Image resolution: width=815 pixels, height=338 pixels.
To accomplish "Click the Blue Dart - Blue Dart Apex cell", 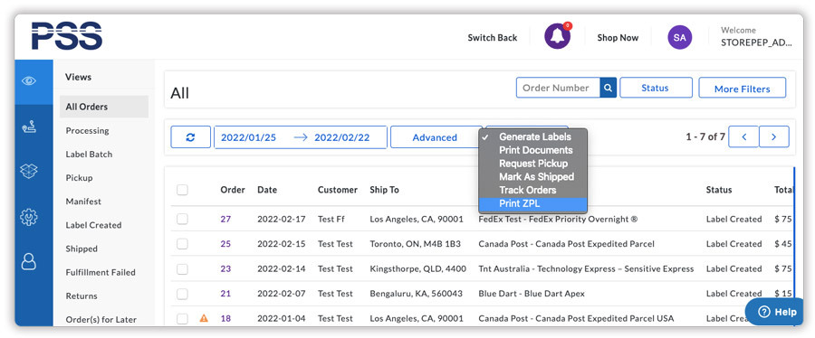I will pos(532,294).
